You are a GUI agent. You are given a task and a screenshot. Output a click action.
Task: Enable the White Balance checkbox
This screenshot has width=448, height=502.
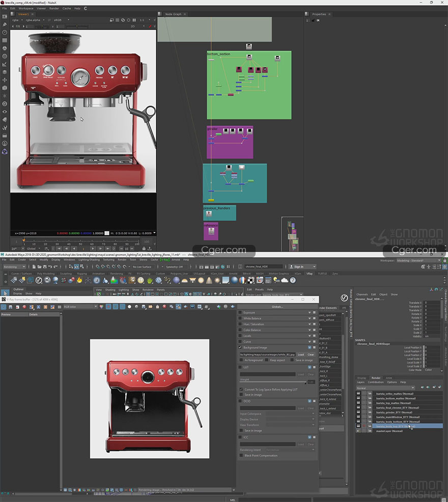[240, 318]
